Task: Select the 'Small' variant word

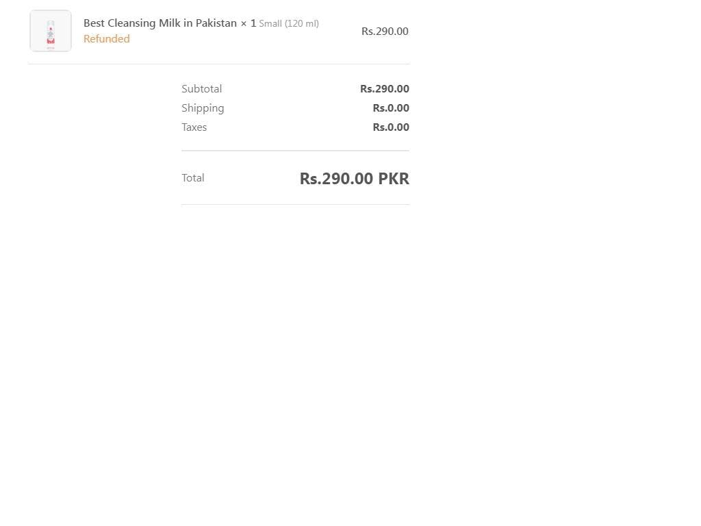Action: click(270, 24)
